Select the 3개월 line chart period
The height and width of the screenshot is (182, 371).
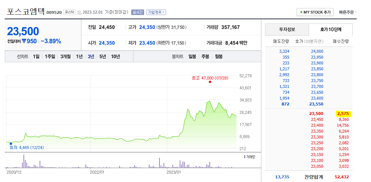[66, 56]
